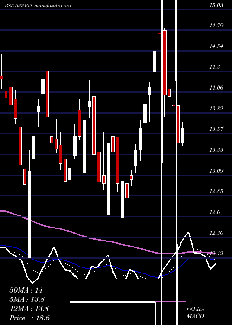The height and width of the screenshot is (325, 232).
Task: Click the 13.09 price axis label
Action: pyautogui.click(x=217, y=170)
